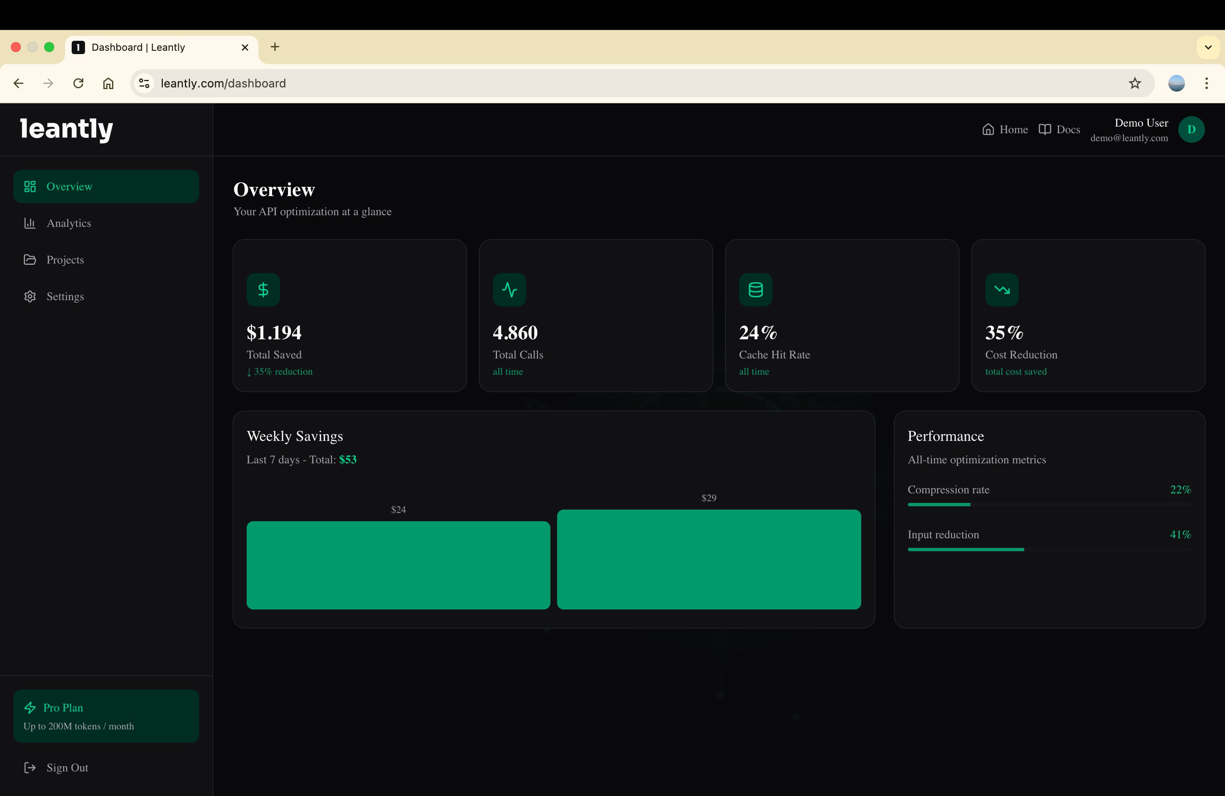Open the Docs link in the header
Image resolution: width=1225 pixels, height=796 pixels.
pyautogui.click(x=1059, y=129)
